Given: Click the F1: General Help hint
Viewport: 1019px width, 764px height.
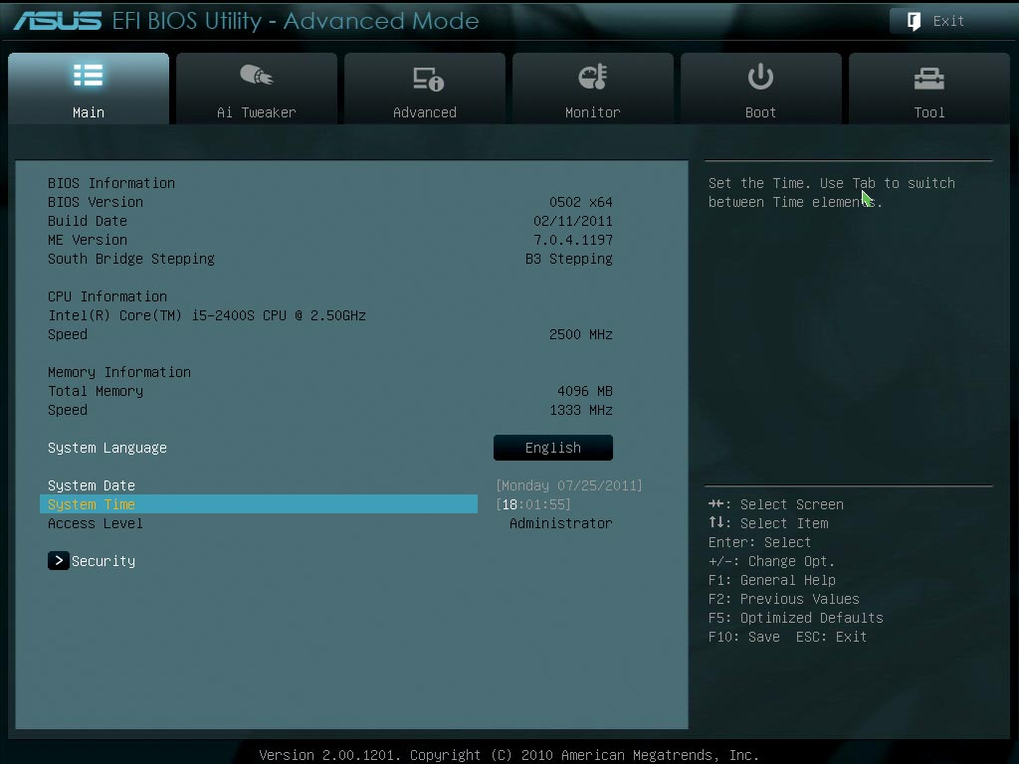Looking at the screenshot, I should coord(771,580).
